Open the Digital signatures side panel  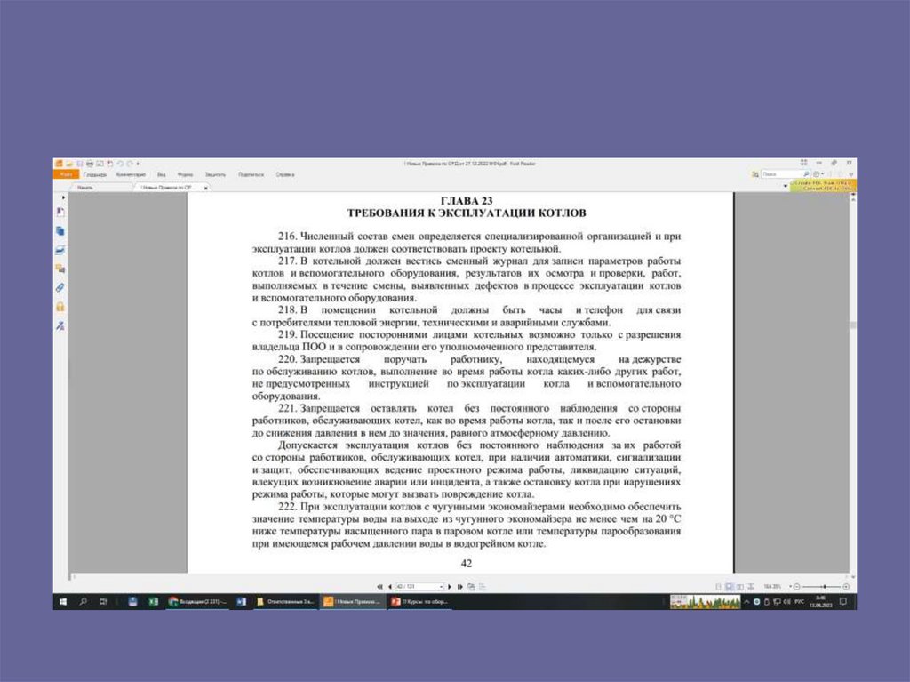[60, 326]
